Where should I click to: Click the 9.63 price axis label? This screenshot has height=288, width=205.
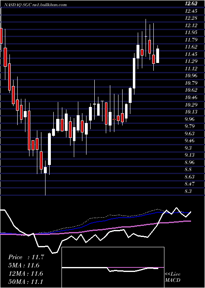coord(189,133)
